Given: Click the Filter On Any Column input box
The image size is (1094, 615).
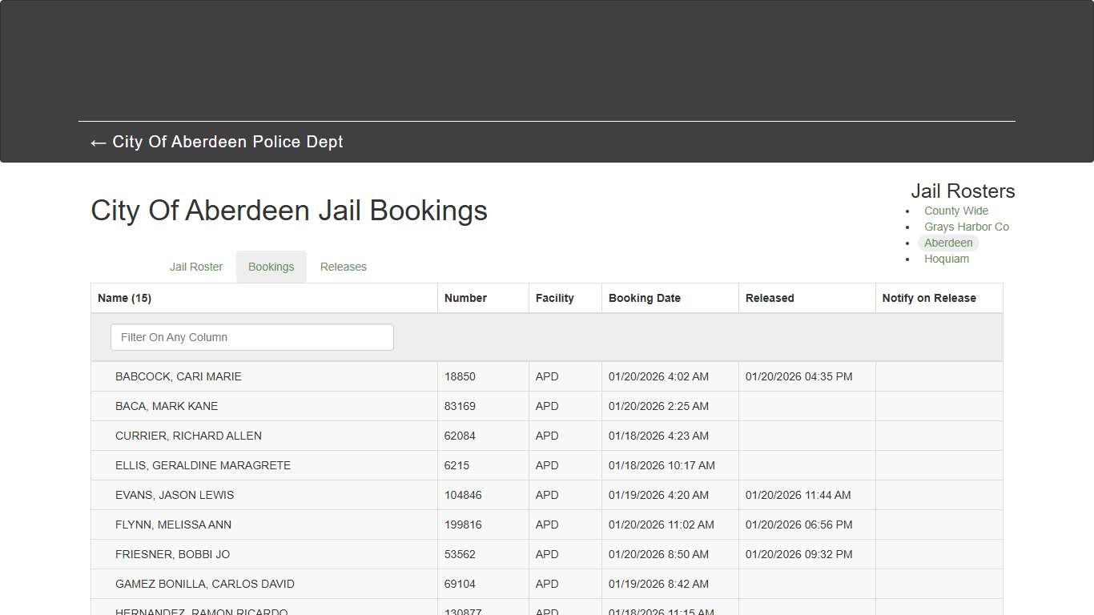Looking at the screenshot, I should 251,337.
